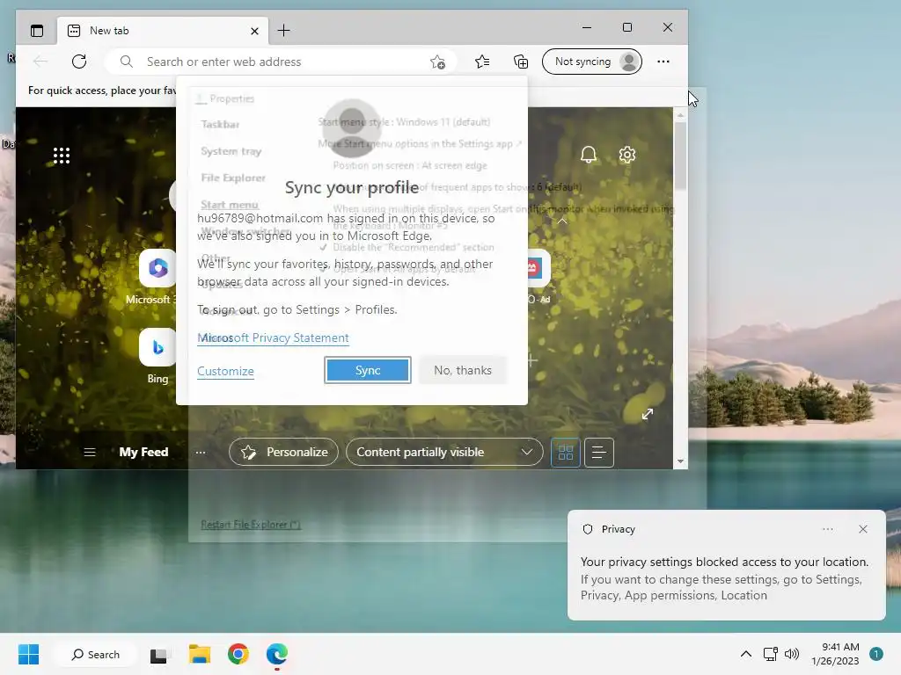Click the Personalize button
This screenshot has height=675, width=901.
(284, 453)
